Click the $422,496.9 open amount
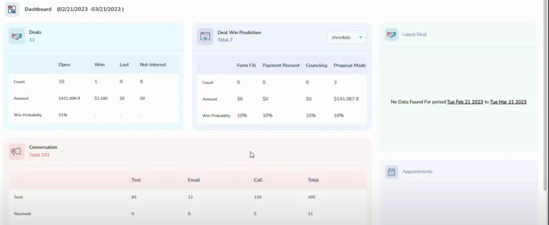The image size is (549, 225). (x=69, y=98)
